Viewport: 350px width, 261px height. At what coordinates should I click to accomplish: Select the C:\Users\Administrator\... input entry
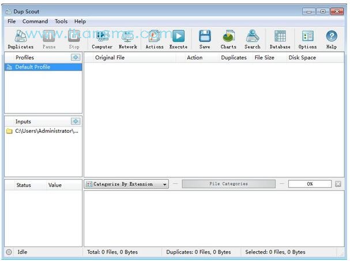[43, 131]
